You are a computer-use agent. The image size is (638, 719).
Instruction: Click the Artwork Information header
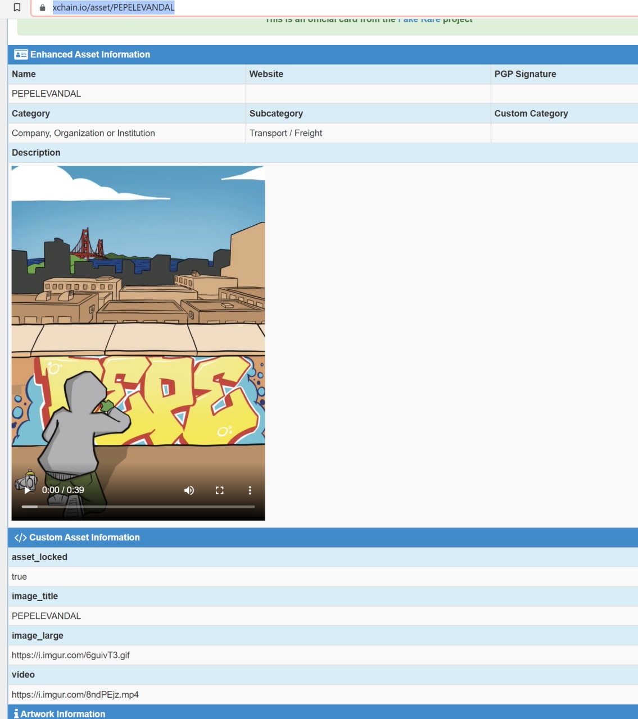(323, 712)
